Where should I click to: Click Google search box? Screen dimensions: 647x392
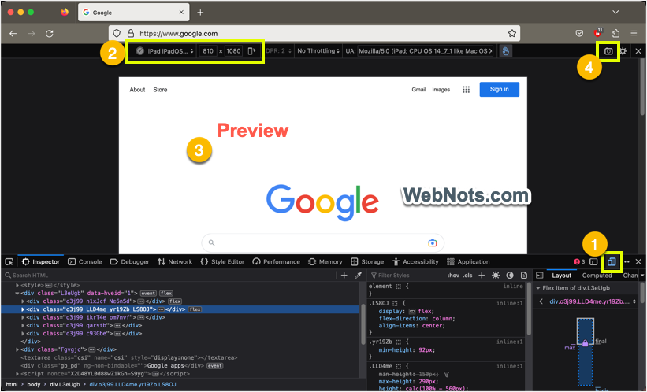coord(322,243)
